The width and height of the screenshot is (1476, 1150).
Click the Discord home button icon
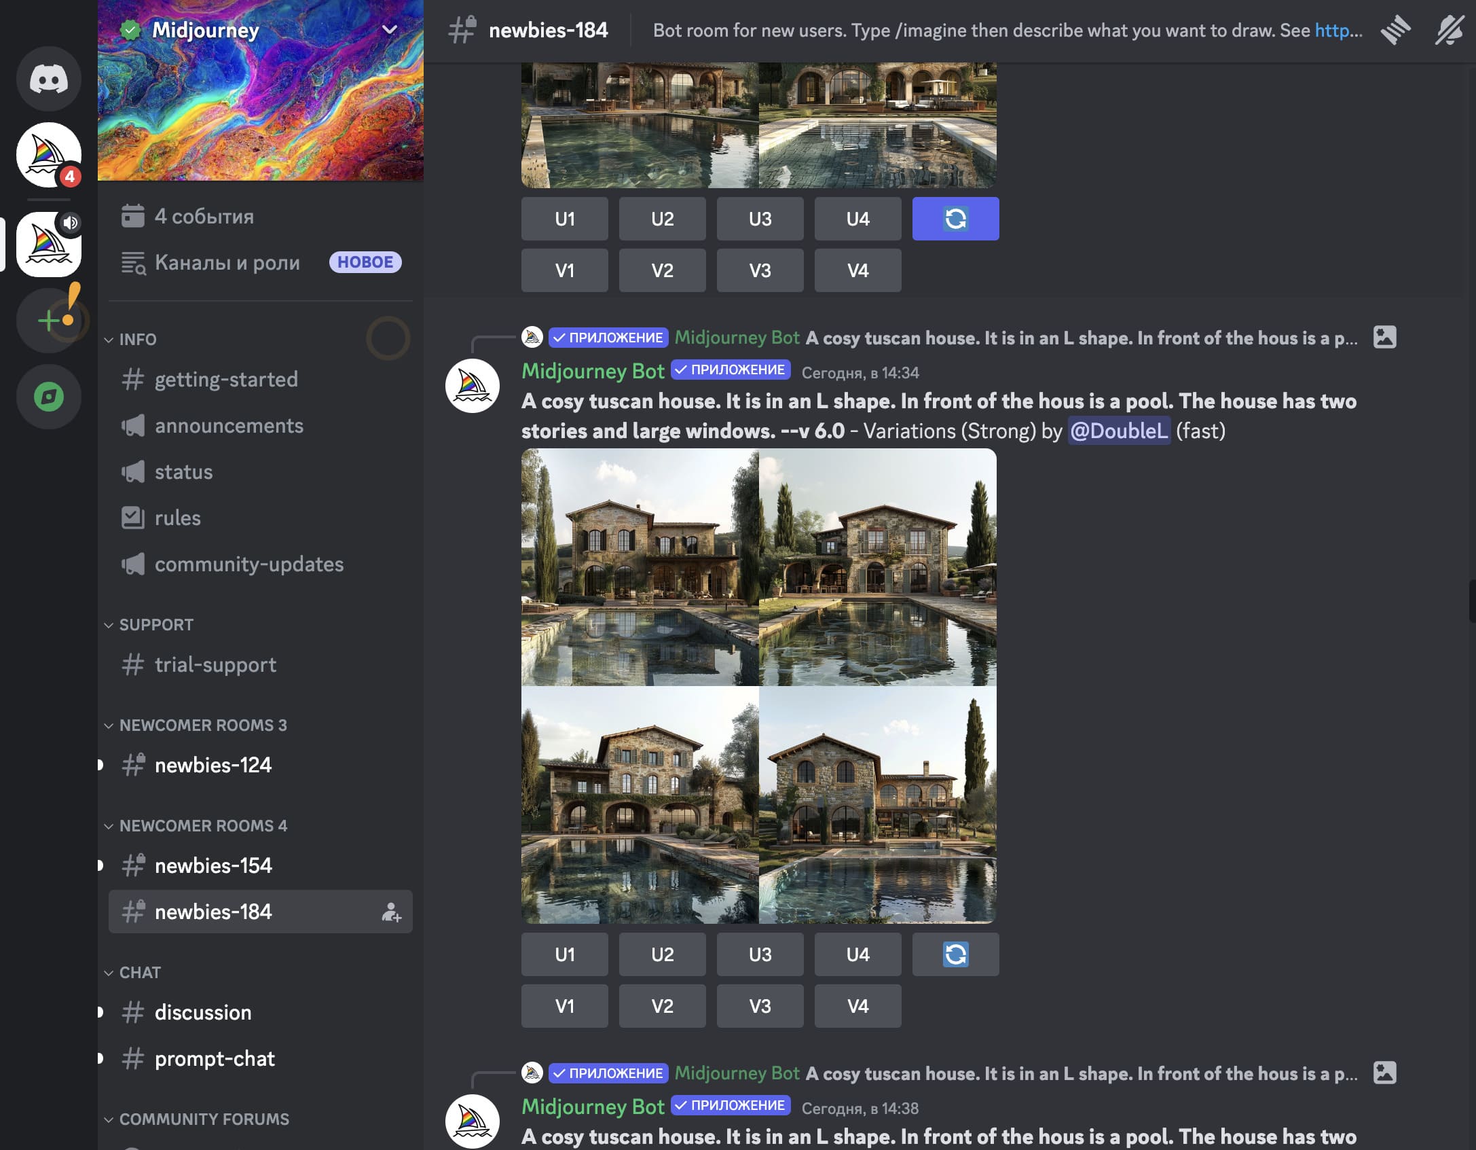coord(48,79)
